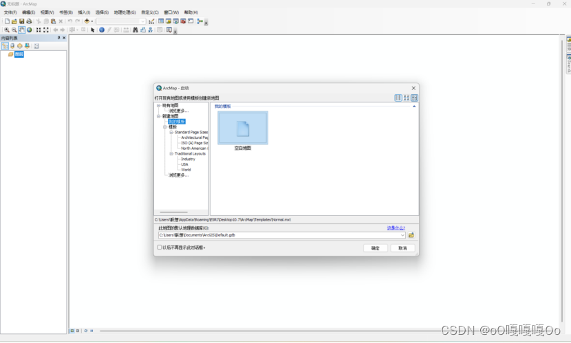The height and width of the screenshot is (343, 571).
Task: Click the Print toolbar icon
Action: pyautogui.click(x=29, y=21)
